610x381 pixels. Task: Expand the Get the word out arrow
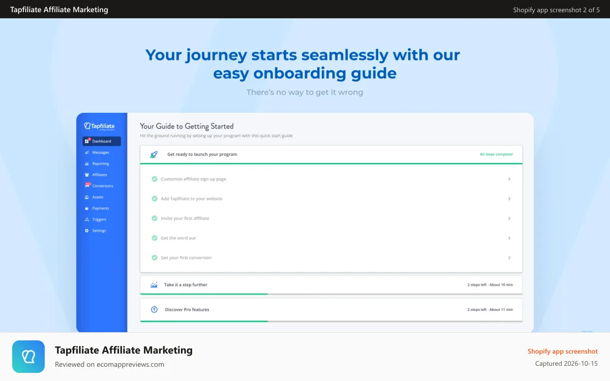[509, 238]
